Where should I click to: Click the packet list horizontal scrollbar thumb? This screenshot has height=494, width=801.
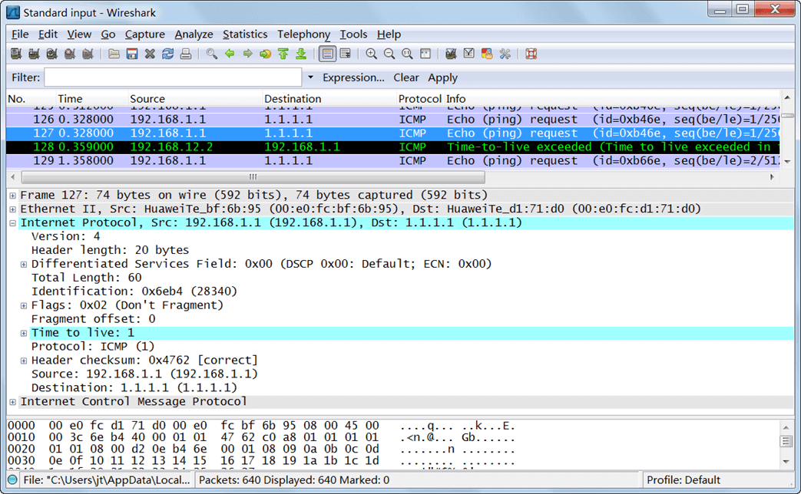click(253, 177)
